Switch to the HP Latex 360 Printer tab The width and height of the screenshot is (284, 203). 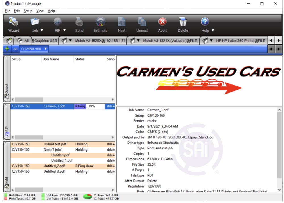point(241,41)
